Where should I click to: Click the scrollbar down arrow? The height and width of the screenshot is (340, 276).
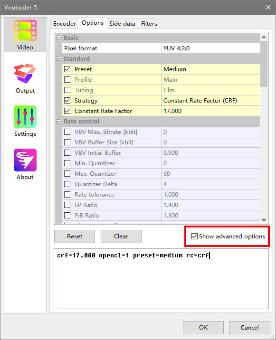(x=264, y=220)
